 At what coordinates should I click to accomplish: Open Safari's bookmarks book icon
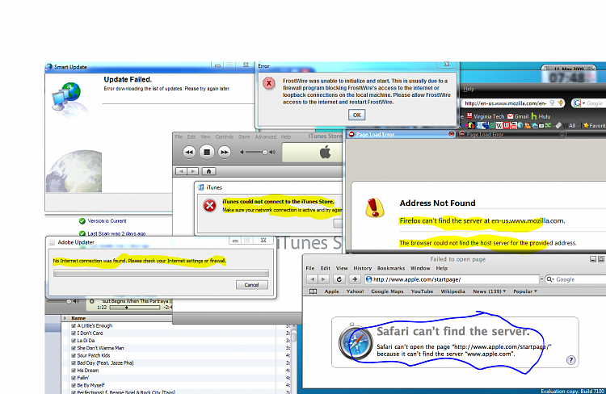(313, 291)
